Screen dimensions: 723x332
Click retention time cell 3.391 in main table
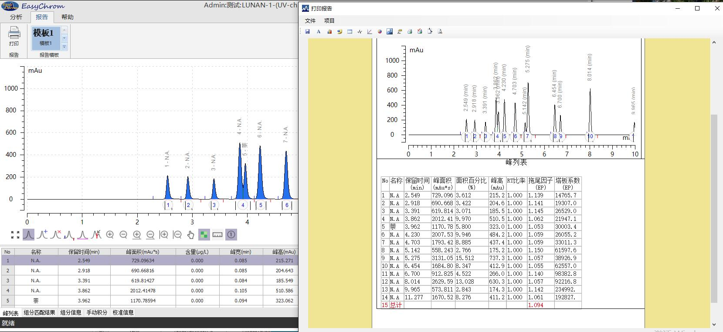[84, 281]
